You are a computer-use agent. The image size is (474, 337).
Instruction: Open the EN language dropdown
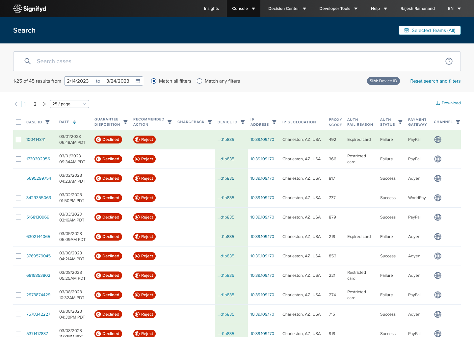pos(454,9)
